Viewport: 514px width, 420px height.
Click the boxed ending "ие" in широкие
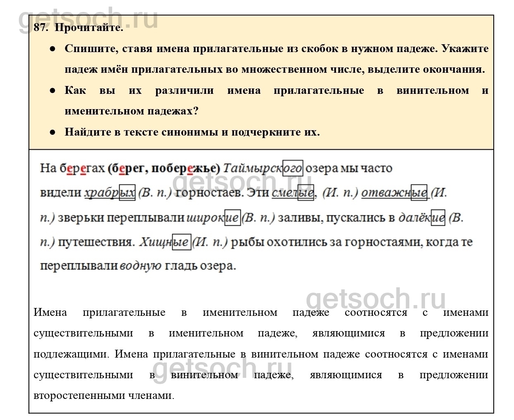(x=232, y=217)
